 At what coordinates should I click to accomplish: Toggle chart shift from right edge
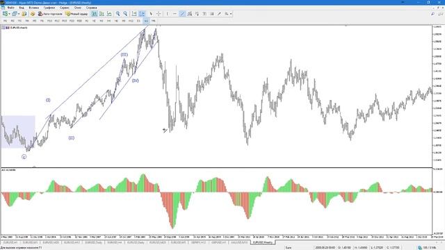pyautogui.click(x=142, y=14)
